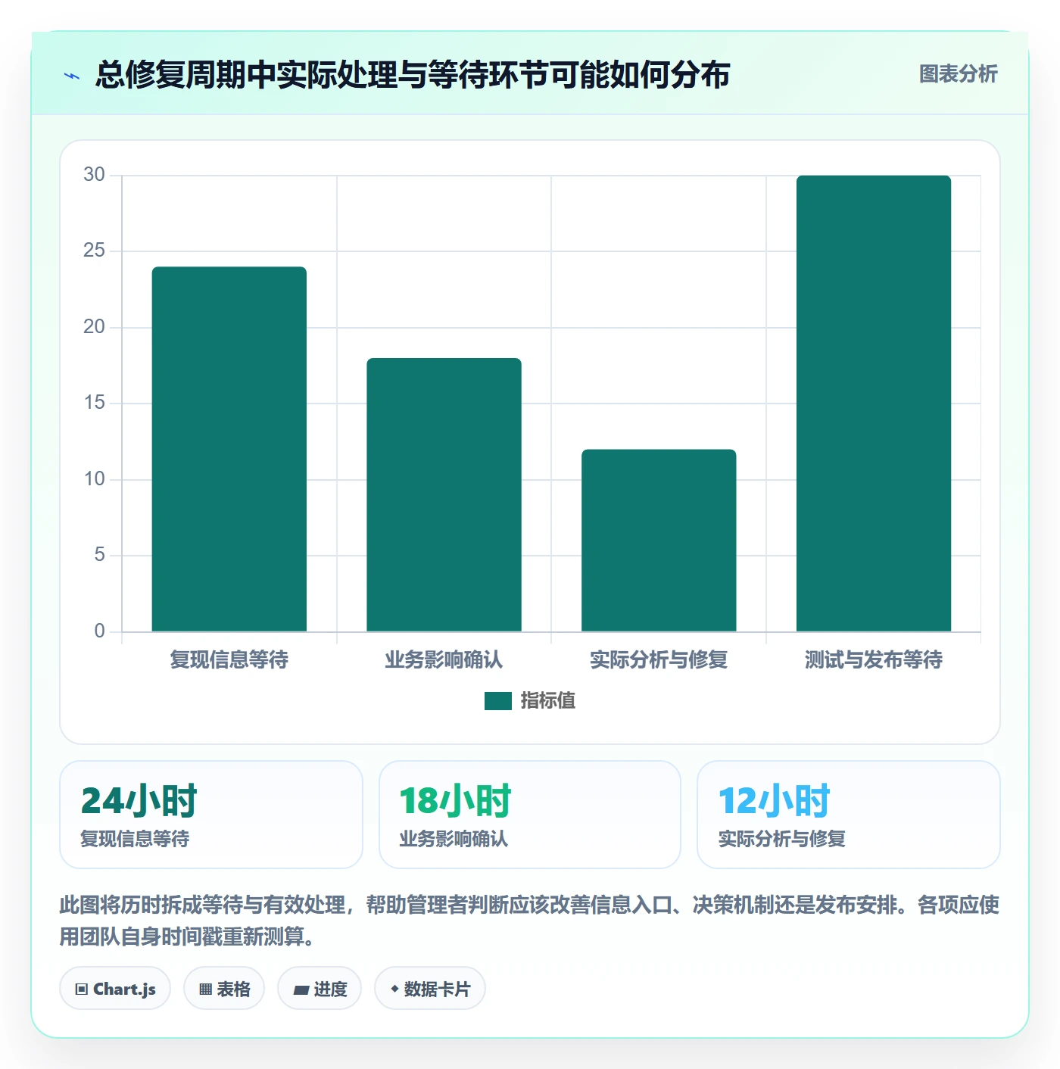This screenshot has width=1060, height=1069.
Task: Click the bar icon in 进度 chip
Action: 301,990
